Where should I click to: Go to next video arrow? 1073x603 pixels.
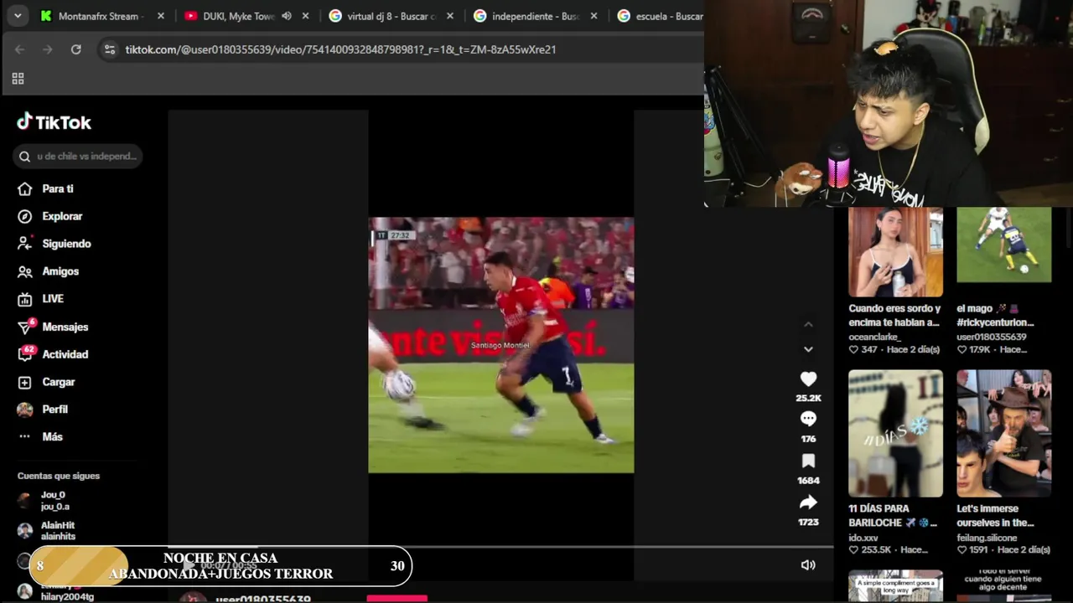point(808,349)
